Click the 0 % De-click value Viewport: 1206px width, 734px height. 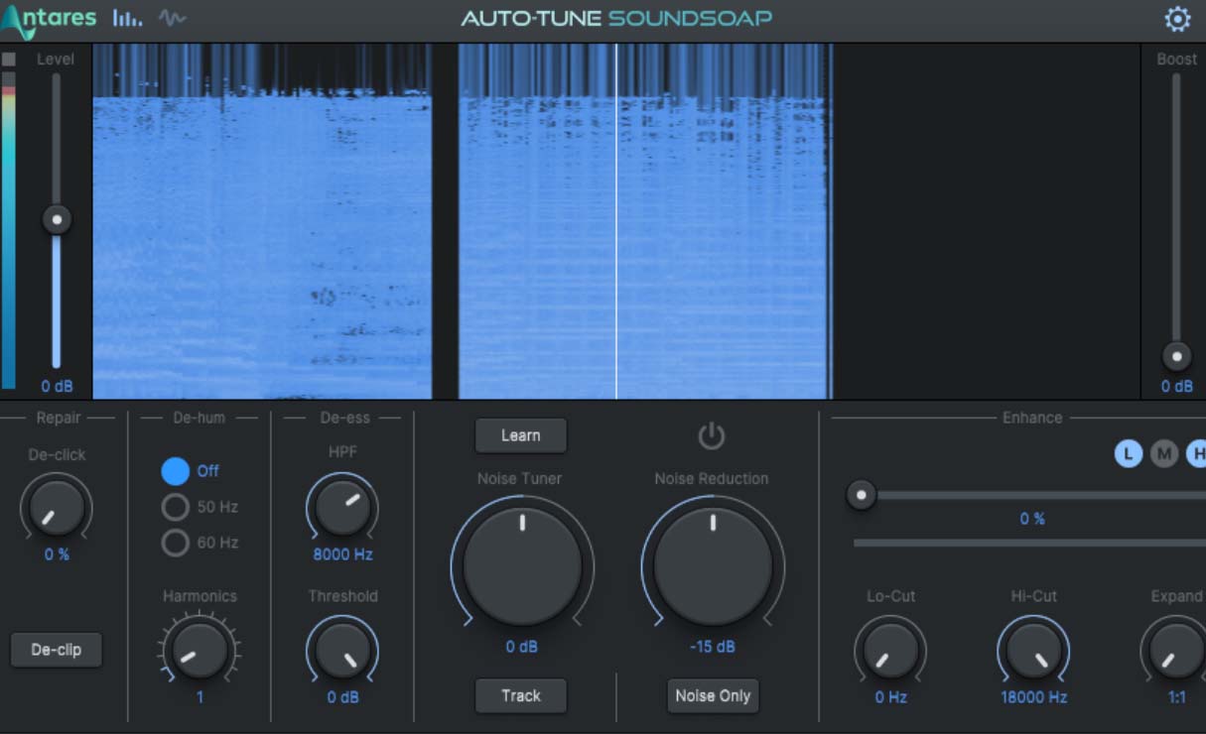[x=57, y=554]
